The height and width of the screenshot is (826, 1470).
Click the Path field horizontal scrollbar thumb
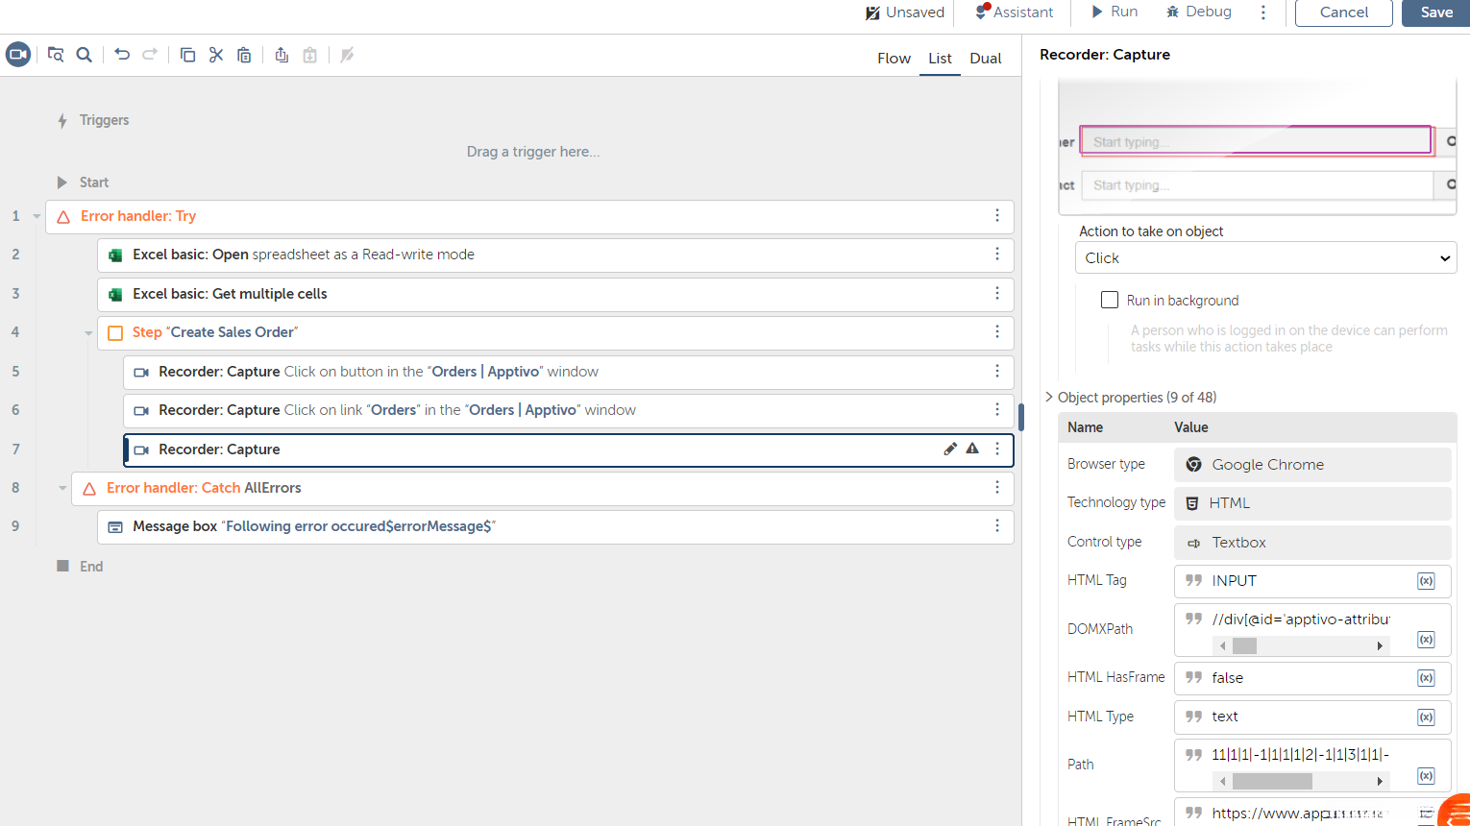[1272, 781]
